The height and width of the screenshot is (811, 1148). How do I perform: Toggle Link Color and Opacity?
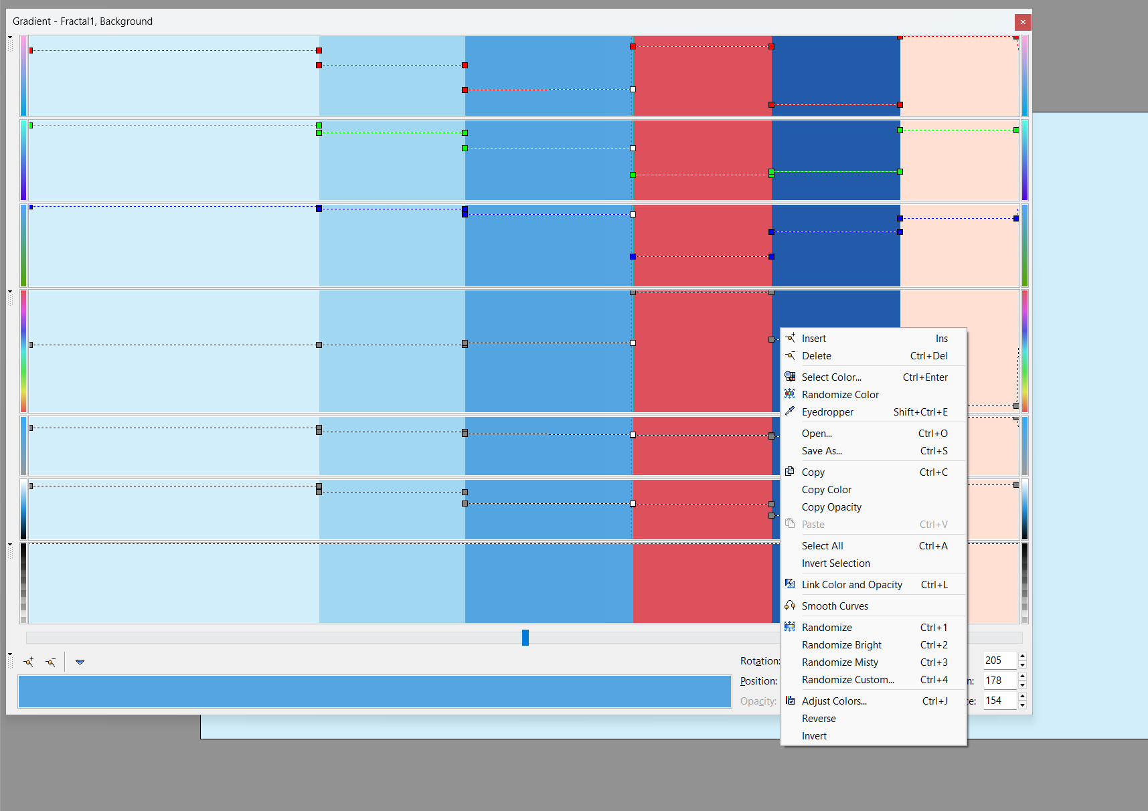click(x=851, y=585)
